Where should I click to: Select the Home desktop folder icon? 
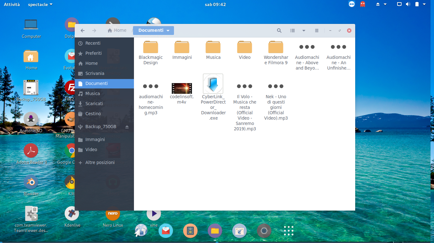31,60
